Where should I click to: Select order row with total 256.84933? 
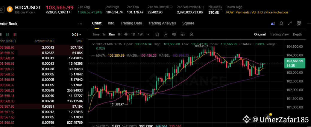click(x=41, y=90)
